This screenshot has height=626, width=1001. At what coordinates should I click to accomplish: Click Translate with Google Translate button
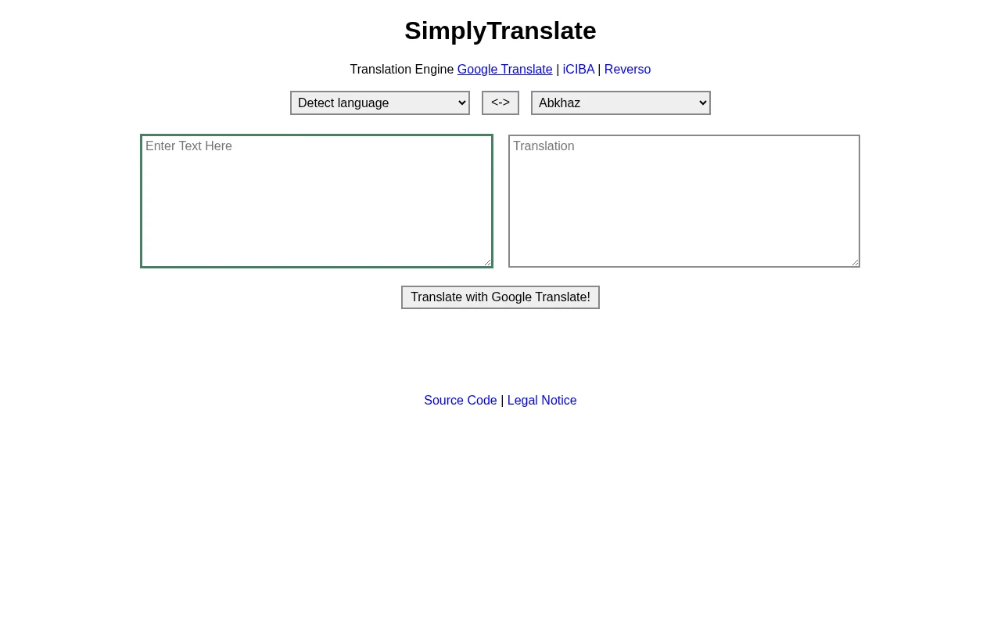tap(500, 297)
